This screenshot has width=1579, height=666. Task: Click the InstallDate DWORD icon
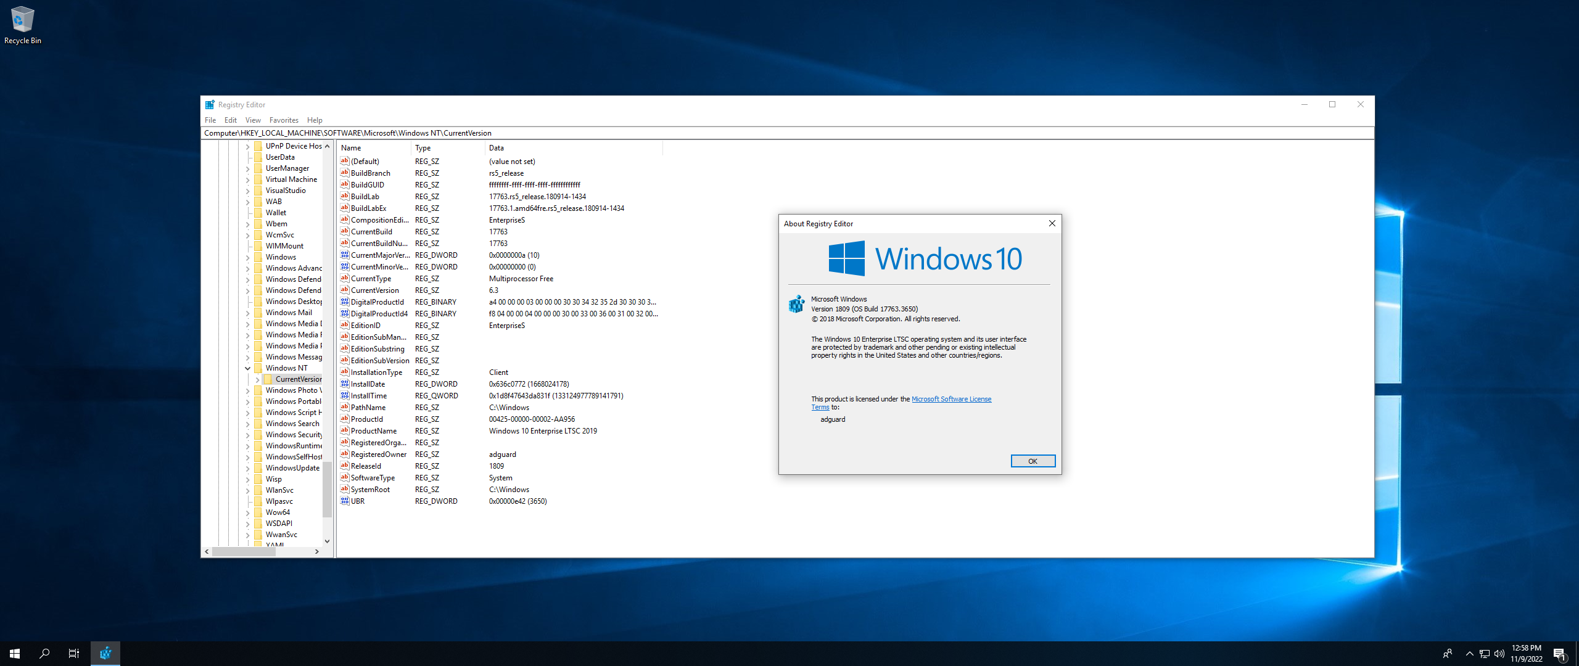(345, 384)
